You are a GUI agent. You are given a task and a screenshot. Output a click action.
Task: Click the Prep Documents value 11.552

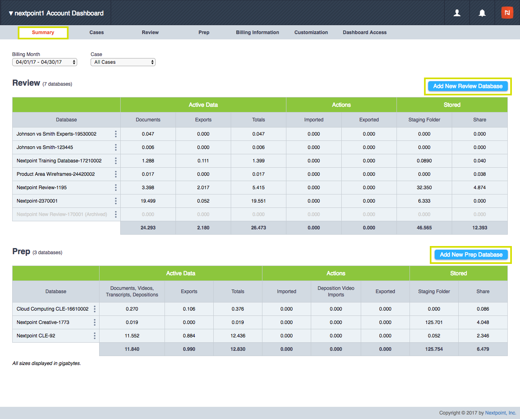point(132,336)
